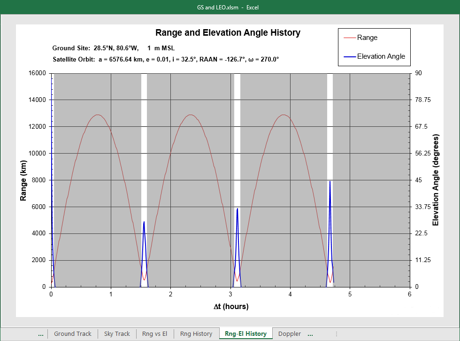Screen dimensions: 460x341
Task: Open the Doppler sheet tab
Action: [289, 333]
